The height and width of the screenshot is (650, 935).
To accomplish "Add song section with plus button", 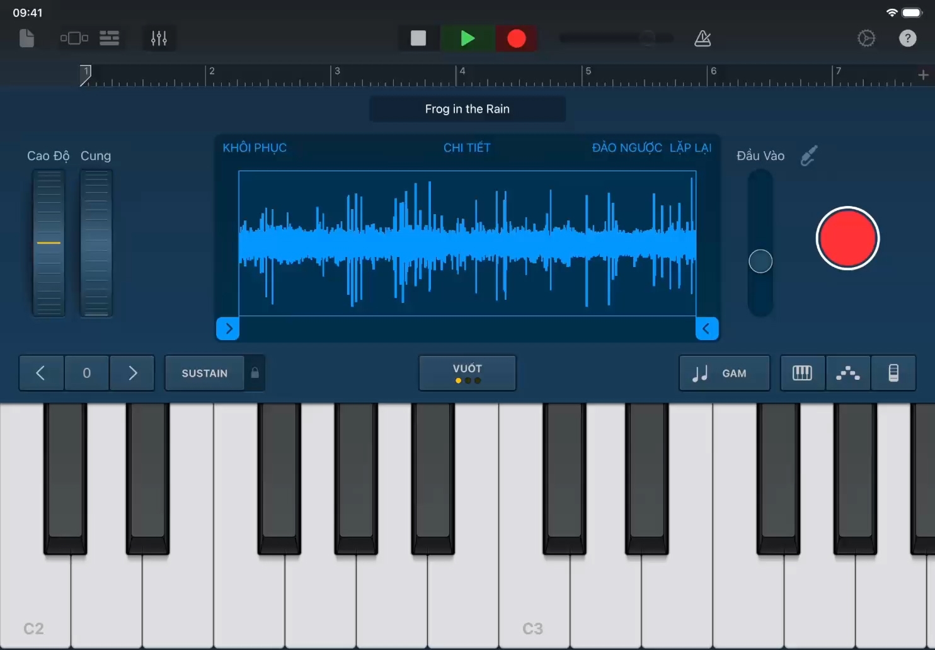I will 923,75.
